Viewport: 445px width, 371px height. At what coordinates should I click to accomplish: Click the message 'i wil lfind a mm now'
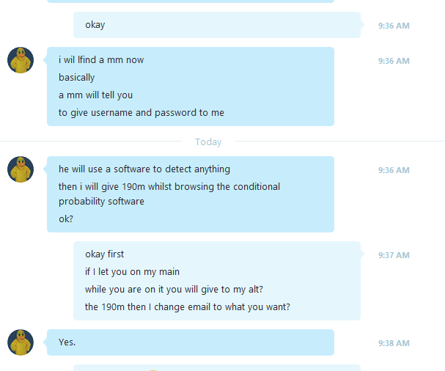tap(101, 60)
